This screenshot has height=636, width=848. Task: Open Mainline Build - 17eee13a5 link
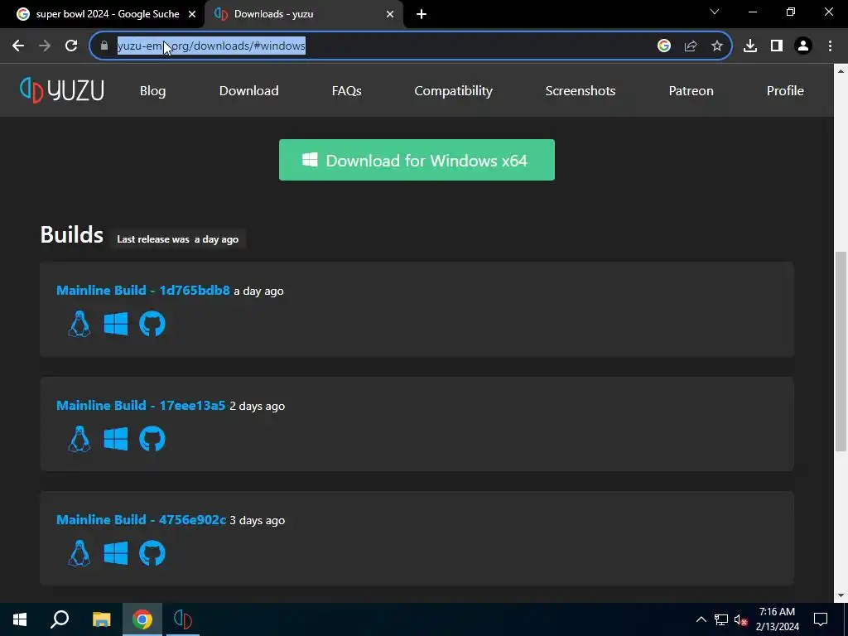pyautogui.click(x=141, y=406)
